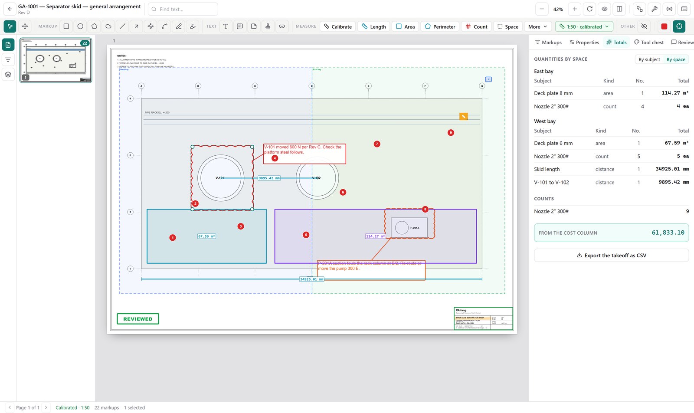Click the Find text search field
Screen dimensions: 694x413
pyautogui.click(x=183, y=9)
